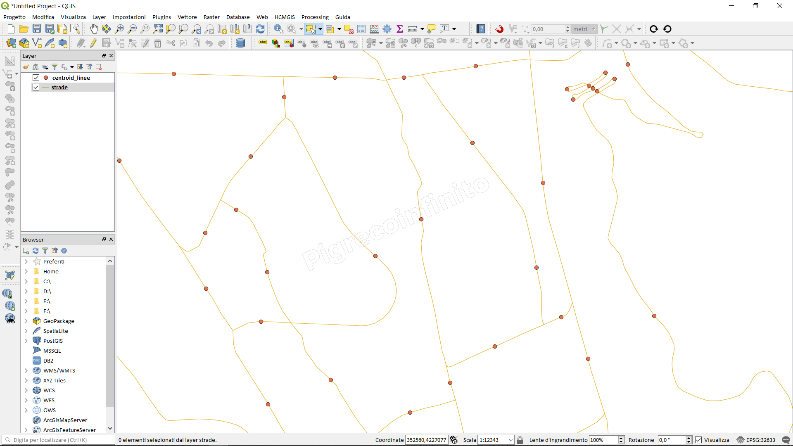The width and height of the screenshot is (793, 446).
Task: Open the Processing menu
Action: click(315, 17)
